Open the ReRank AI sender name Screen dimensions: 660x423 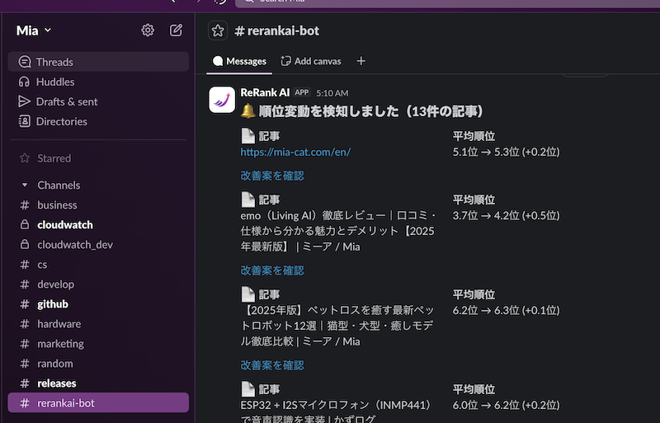pyautogui.click(x=265, y=92)
